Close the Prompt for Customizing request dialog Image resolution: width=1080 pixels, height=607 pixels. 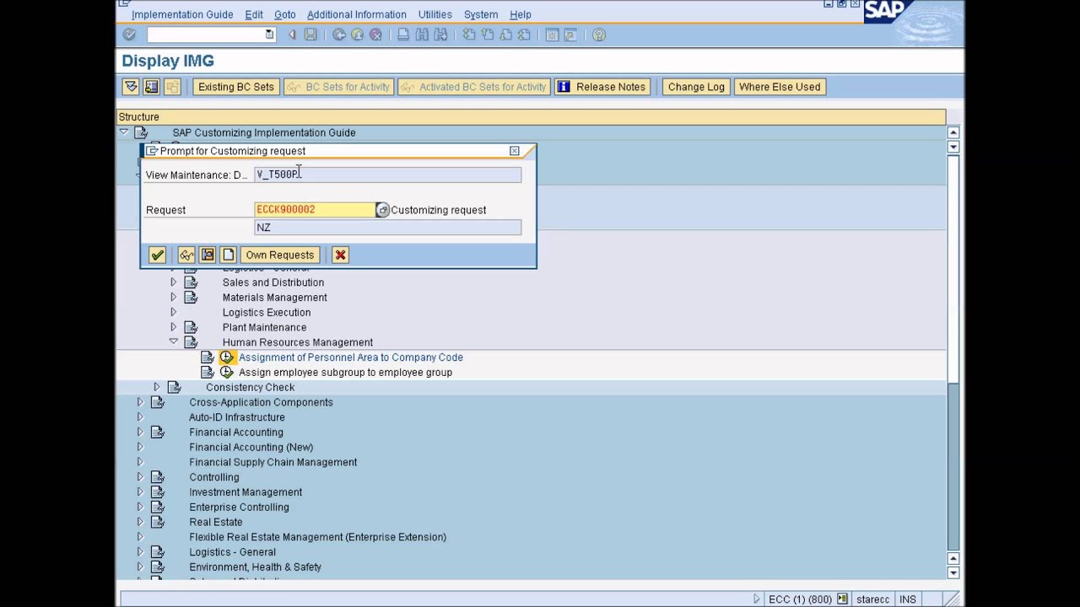(x=515, y=151)
